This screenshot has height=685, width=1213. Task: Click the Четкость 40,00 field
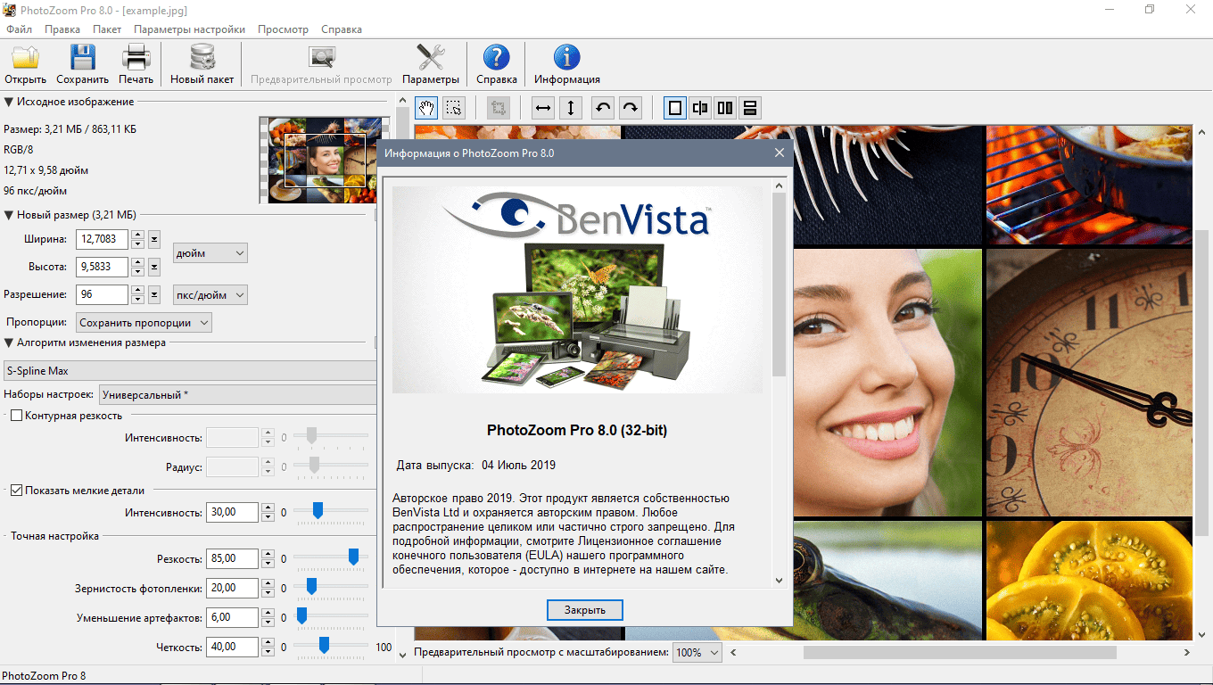pos(232,647)
